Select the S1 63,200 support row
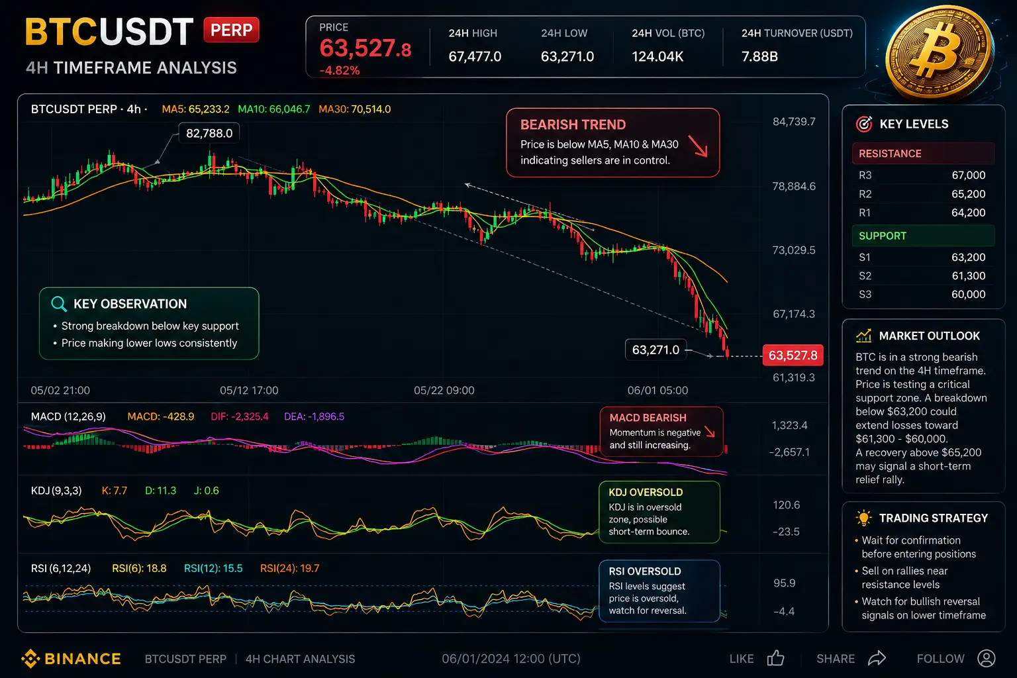Viewport: 1017px width, 678px height. tap(922, 258)
